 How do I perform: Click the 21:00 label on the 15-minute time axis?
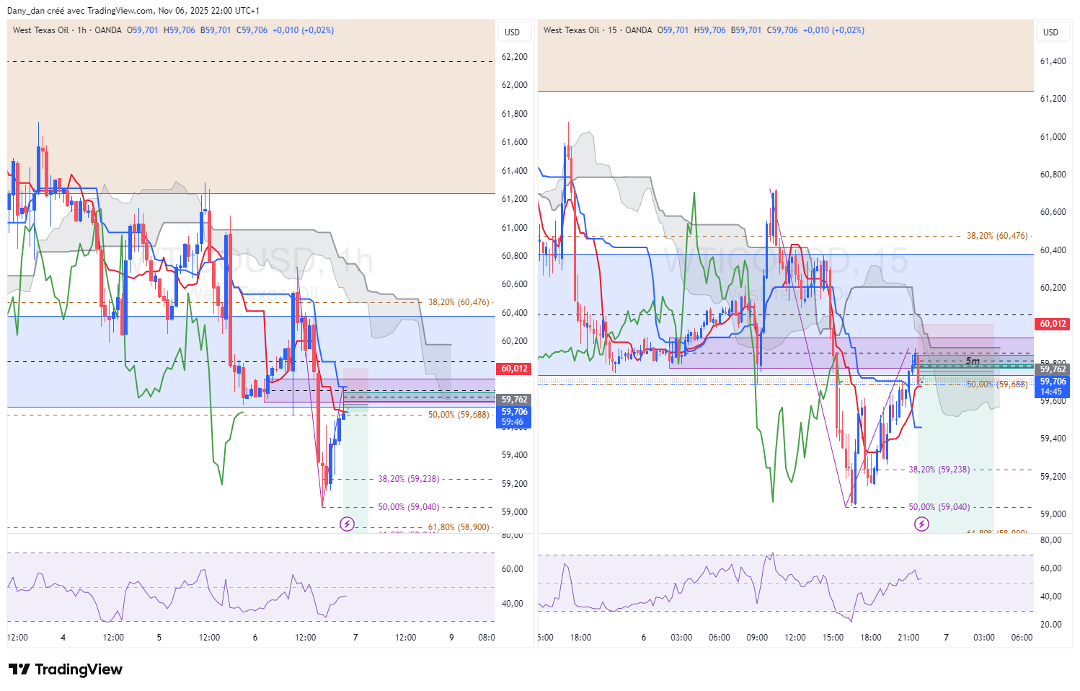pos(908,638)
